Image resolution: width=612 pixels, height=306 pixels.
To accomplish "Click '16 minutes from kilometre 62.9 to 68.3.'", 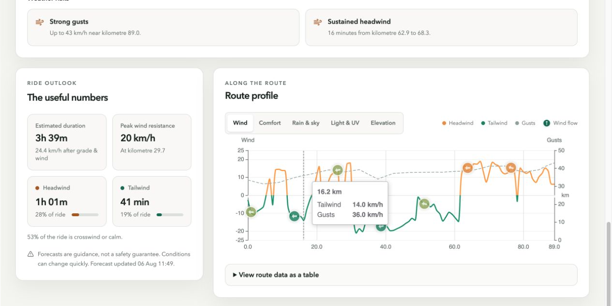I will [379, 33].
